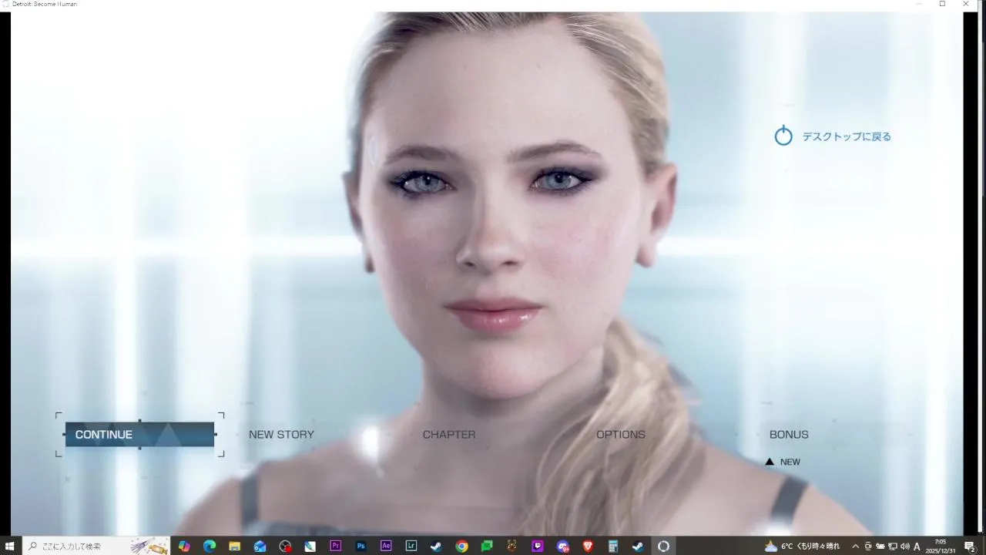Image resolution: width=986 pixels, height=555 pixels.
Task: Launch Microsoft Edge from taskbar
Action: tap(210, 547)
